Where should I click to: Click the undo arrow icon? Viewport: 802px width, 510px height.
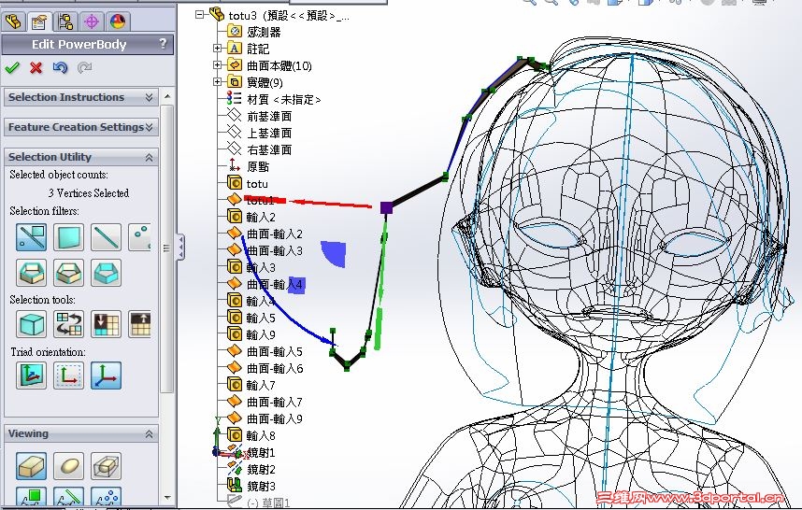tap(61, 67)
